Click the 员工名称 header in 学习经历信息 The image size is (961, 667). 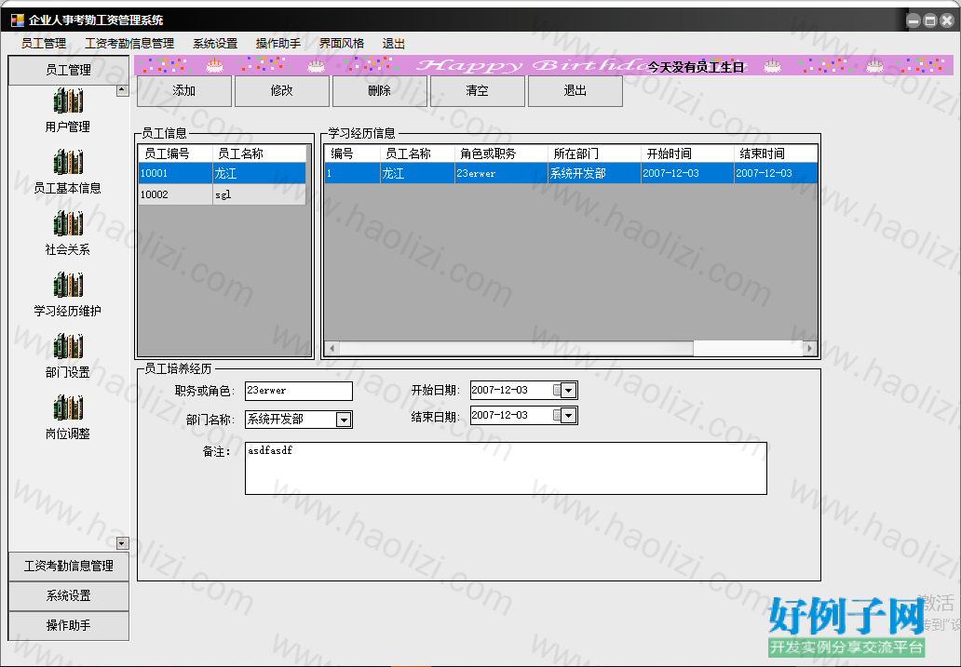pyautogui.click(x=417, y=153)
